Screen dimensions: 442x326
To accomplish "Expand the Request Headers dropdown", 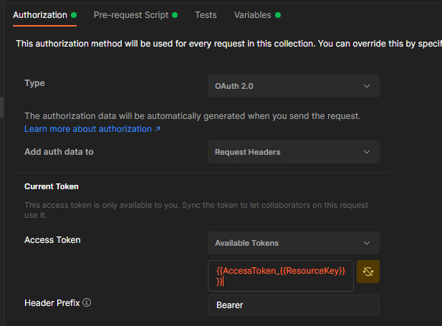I will 293,152.
